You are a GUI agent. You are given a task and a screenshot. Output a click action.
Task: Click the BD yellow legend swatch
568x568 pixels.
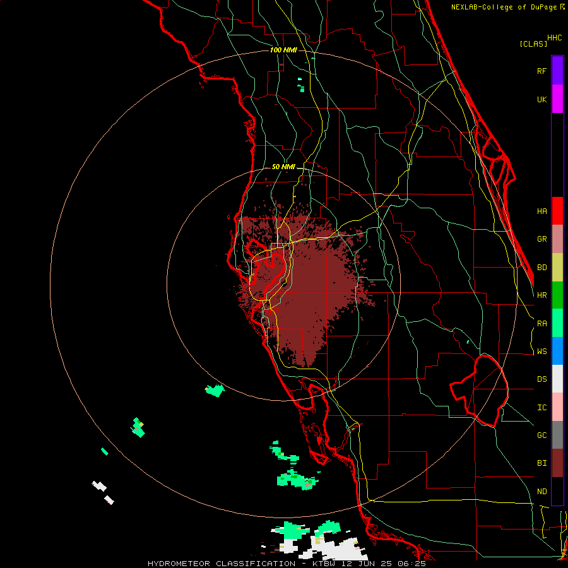557,268
